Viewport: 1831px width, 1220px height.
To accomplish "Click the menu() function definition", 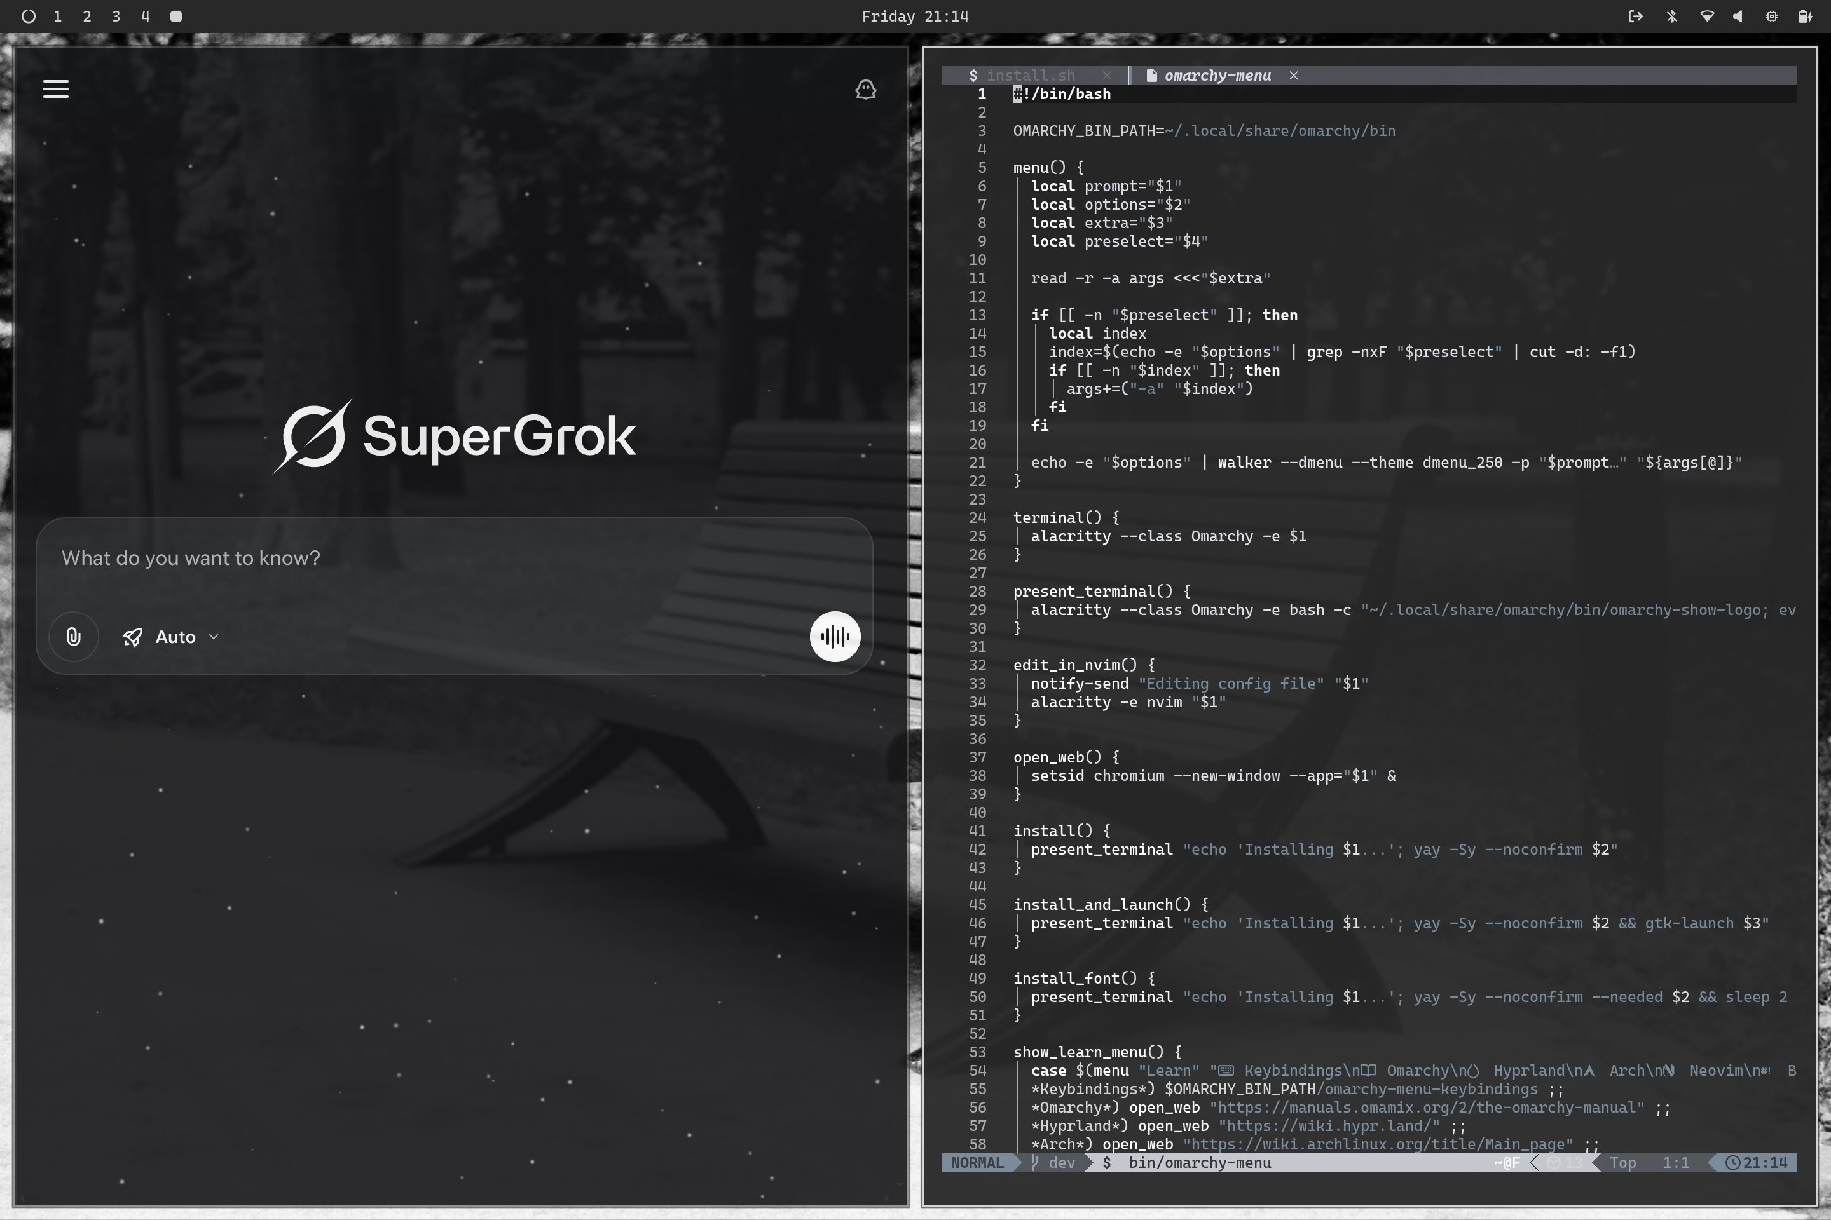I will pyautogui.click(x=1048, y=167).
